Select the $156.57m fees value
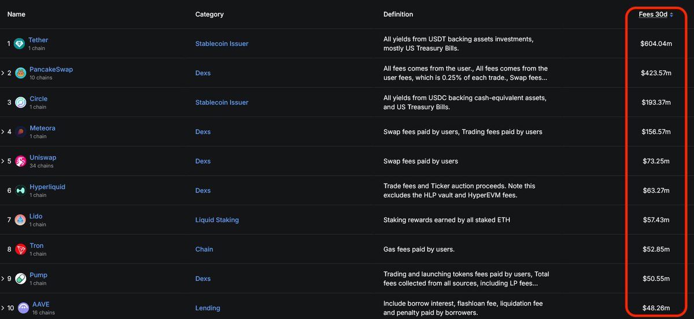The image size is (694, 319). [x=656, y=132]
